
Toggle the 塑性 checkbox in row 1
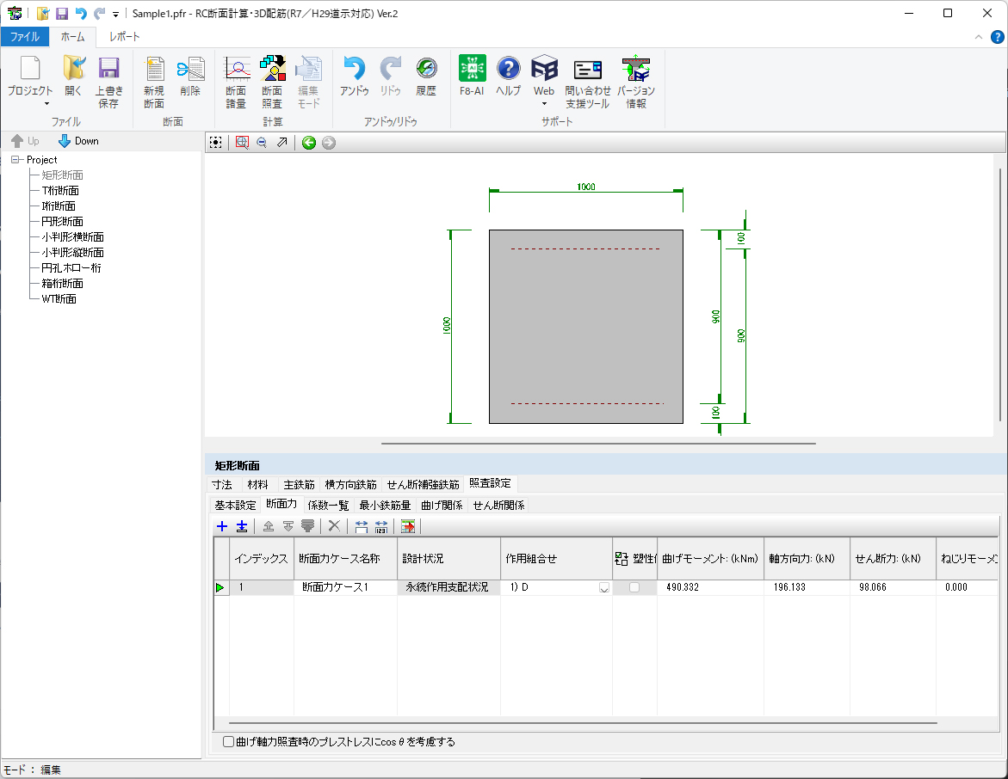tap(634, 587)
